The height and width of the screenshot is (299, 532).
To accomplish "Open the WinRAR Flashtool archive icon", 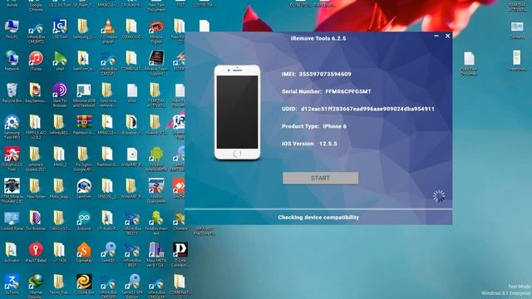I will click(x=84, y=125).
